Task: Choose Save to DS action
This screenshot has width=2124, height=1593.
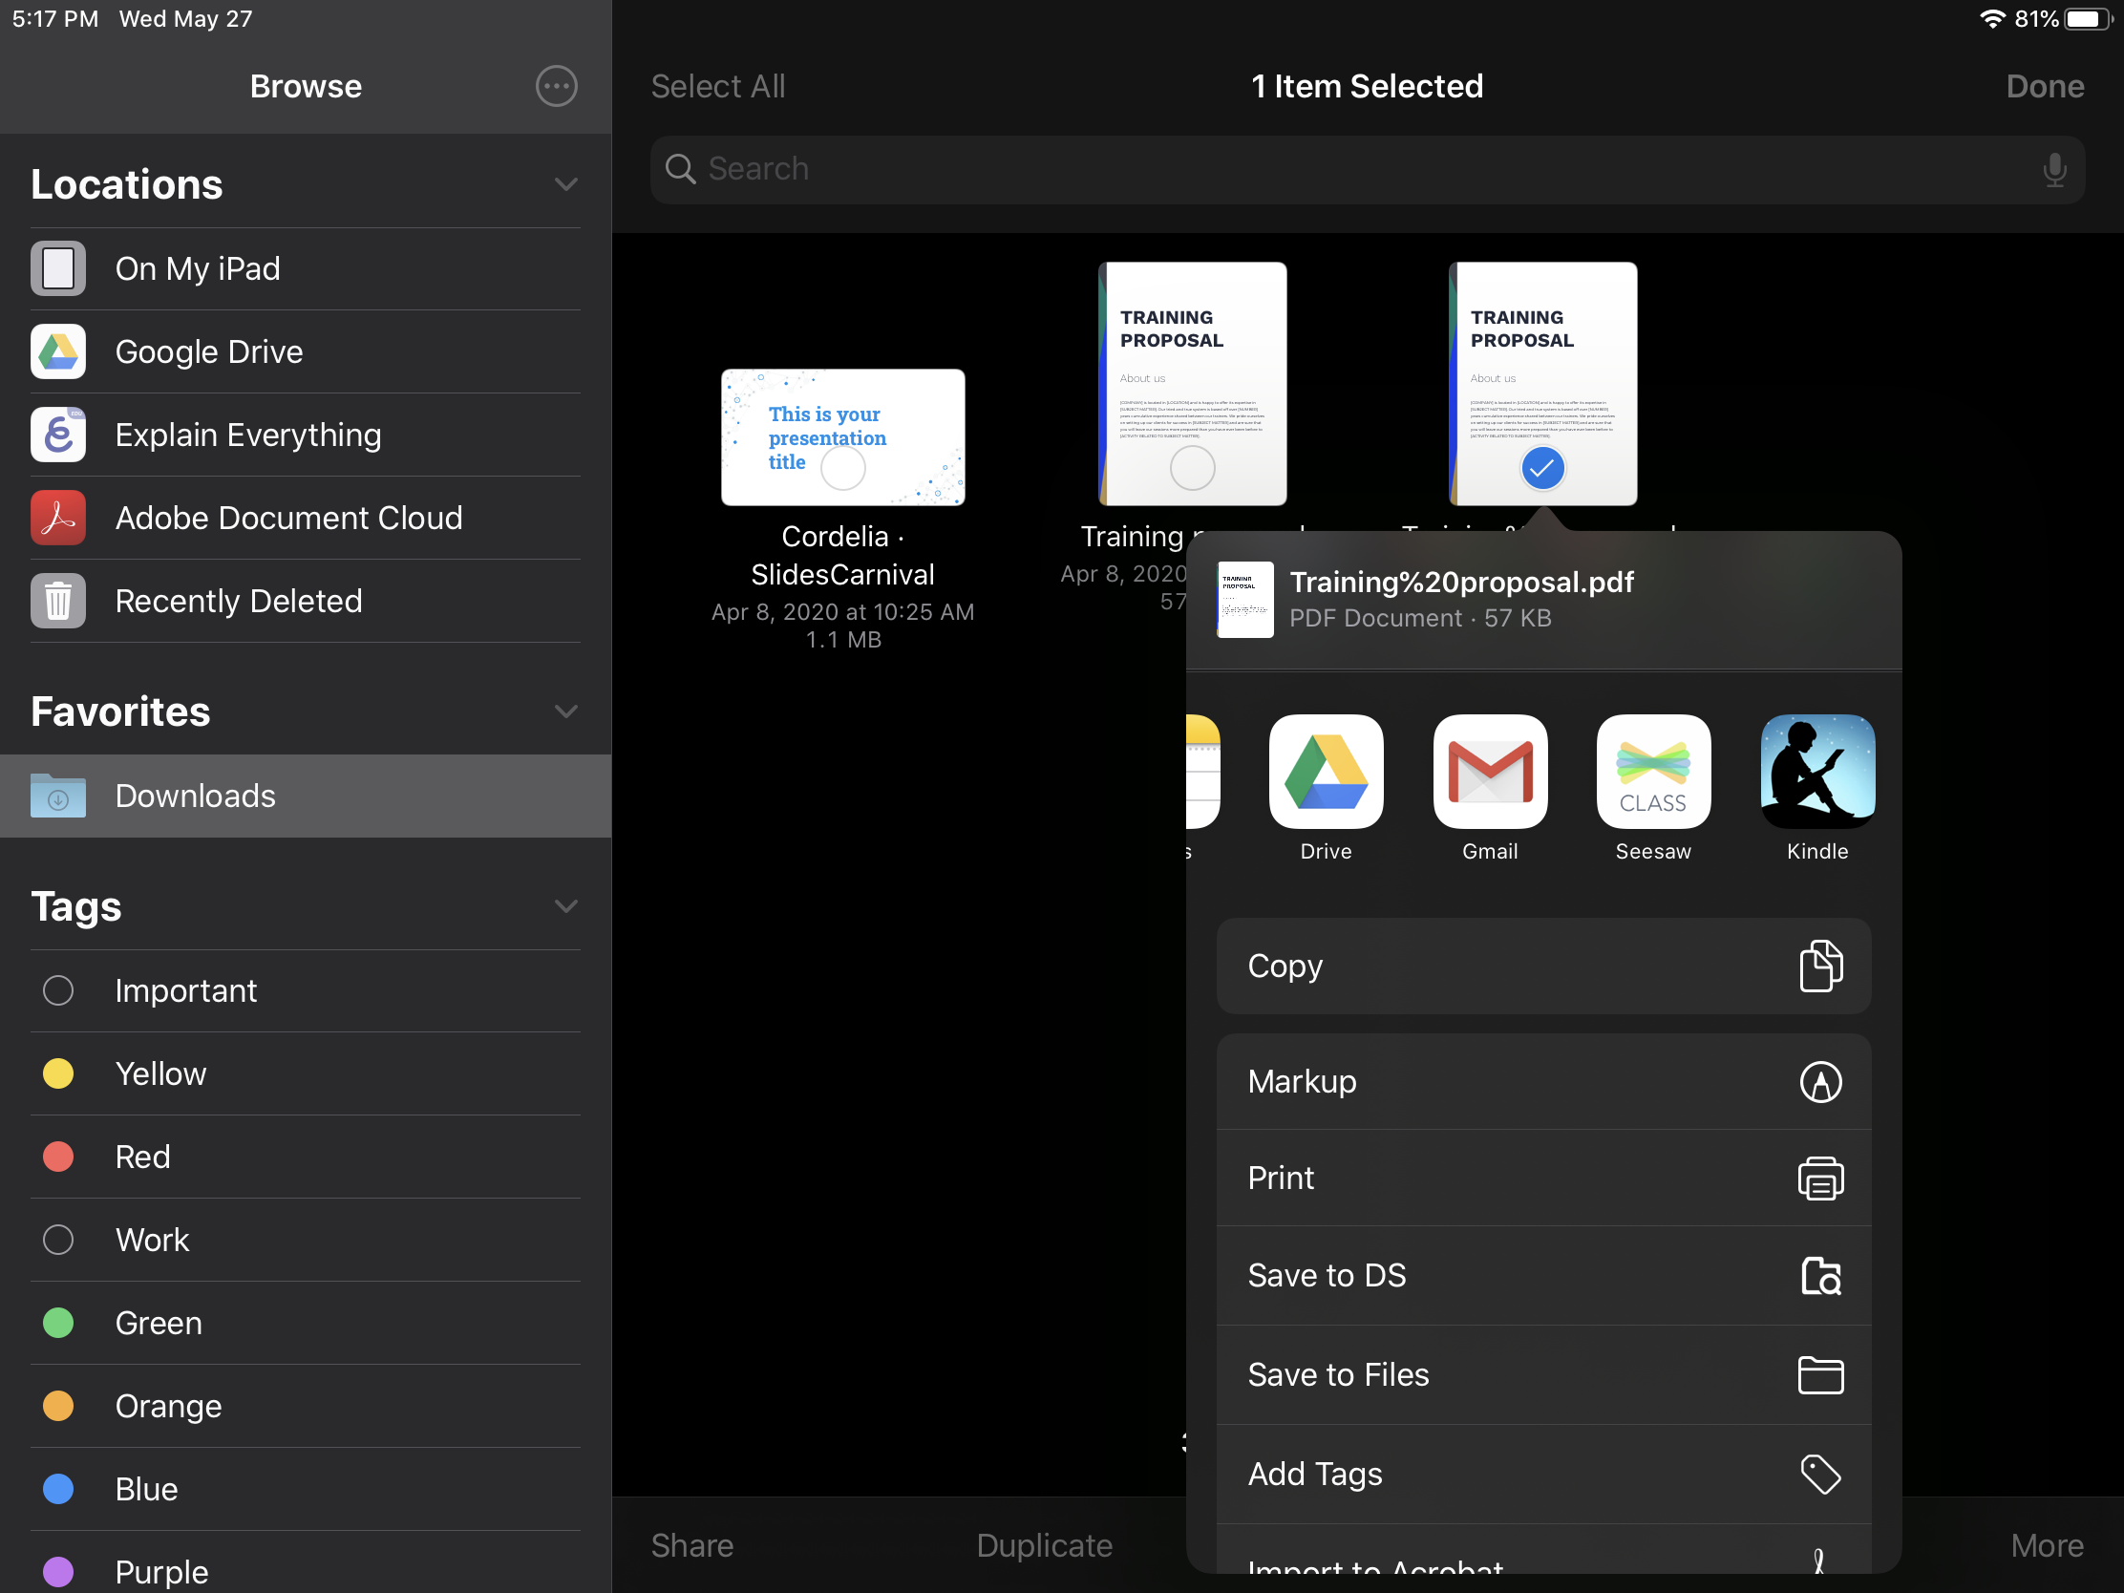Action: point(1543,1276)
